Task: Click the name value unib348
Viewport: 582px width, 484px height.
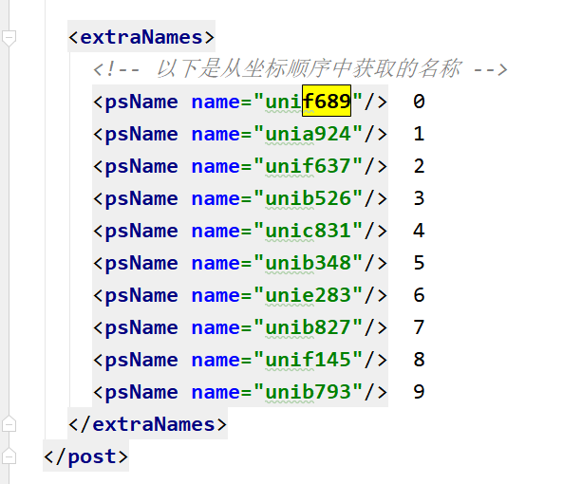Action: tap(308, 263)
